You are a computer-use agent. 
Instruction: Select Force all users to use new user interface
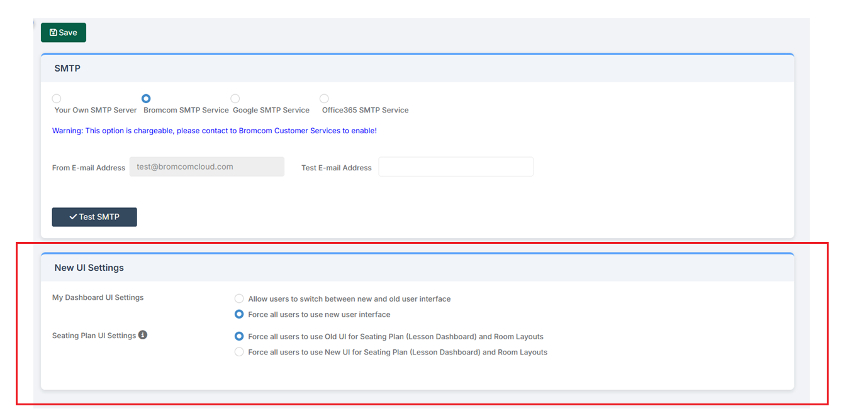pos(239,314)
